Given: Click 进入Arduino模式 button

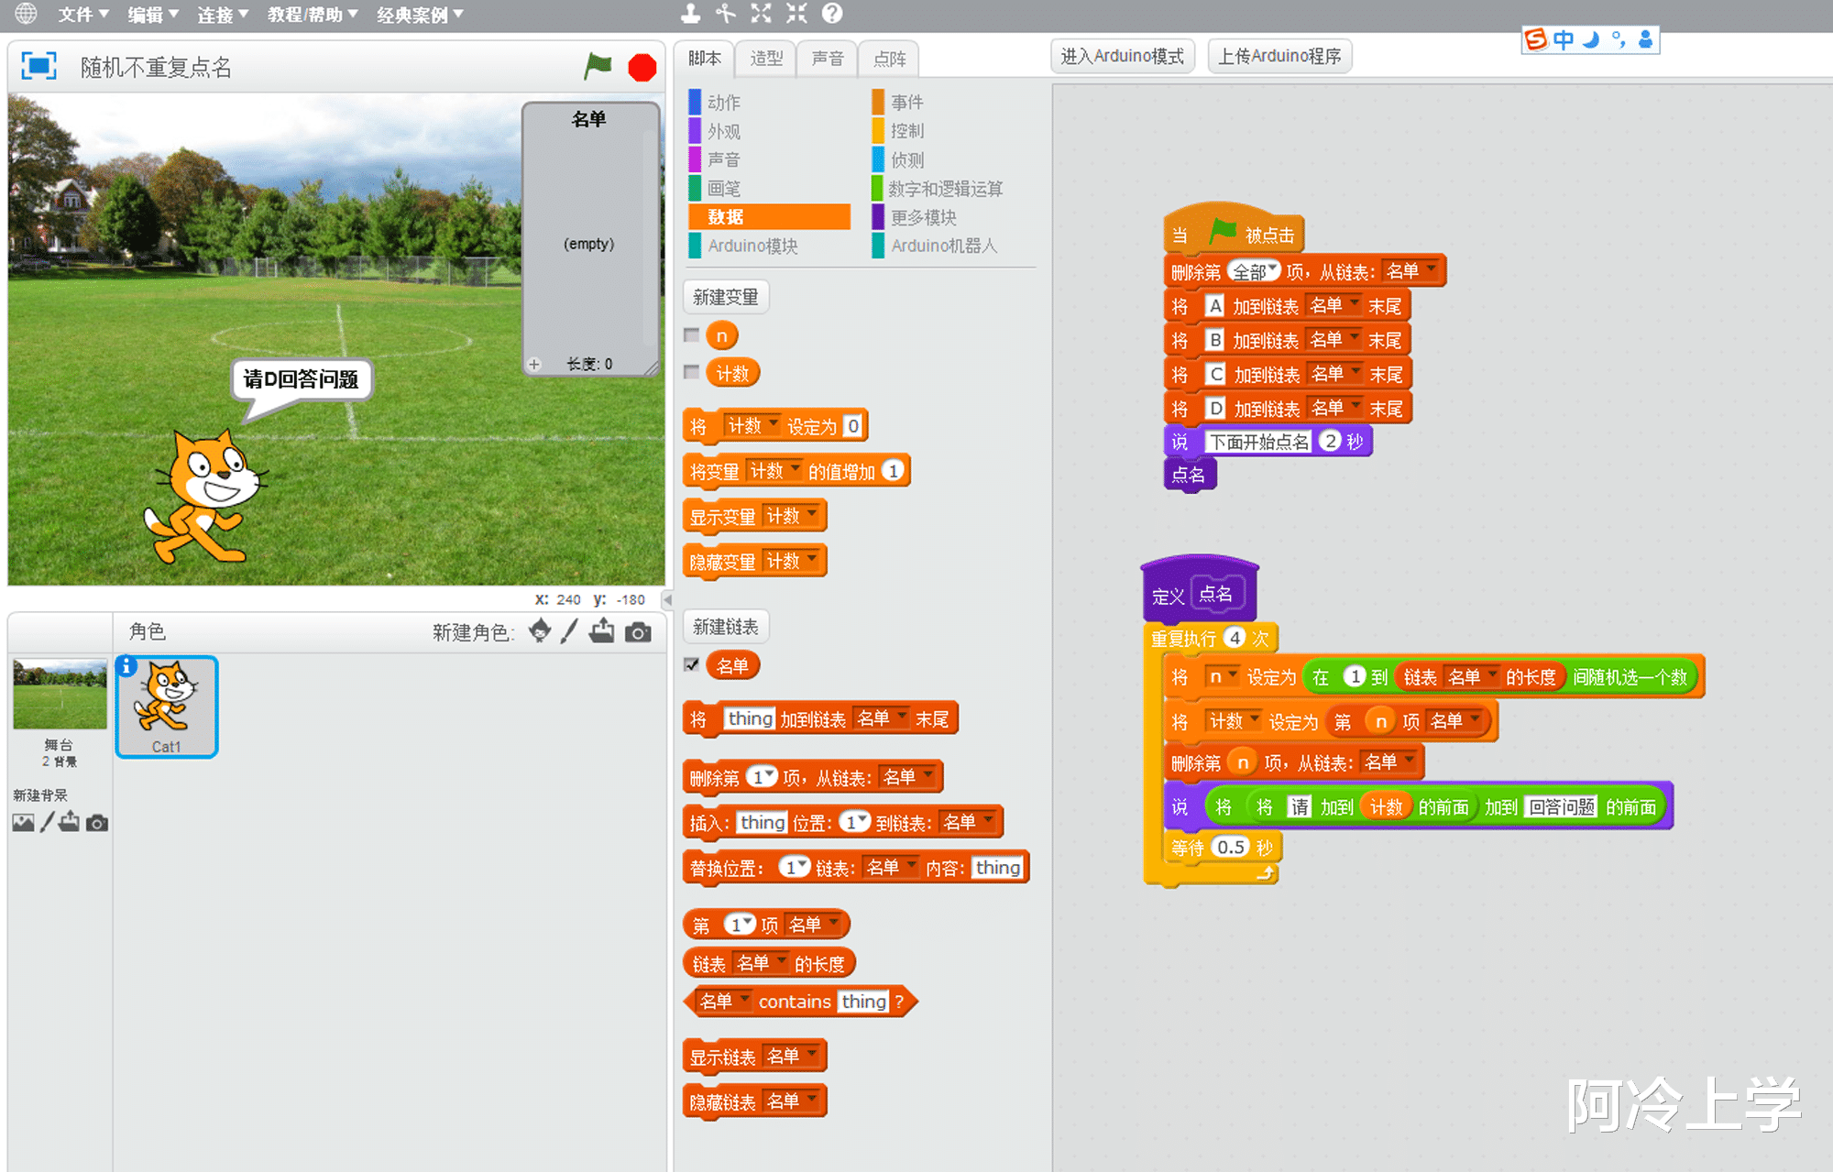Looking at the screenshot, I should click(x=1122, y=56).
